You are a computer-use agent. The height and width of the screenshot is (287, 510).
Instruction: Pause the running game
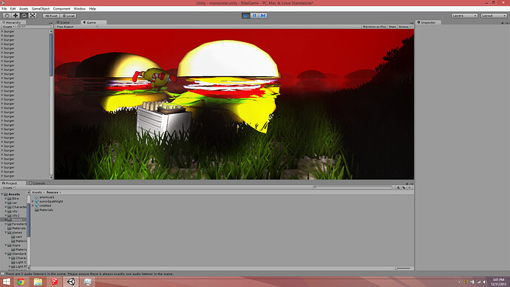tap(254, 16)
